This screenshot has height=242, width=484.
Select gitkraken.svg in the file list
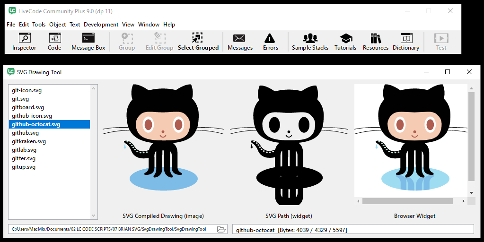pyautogui.click(x=29, y=141)
